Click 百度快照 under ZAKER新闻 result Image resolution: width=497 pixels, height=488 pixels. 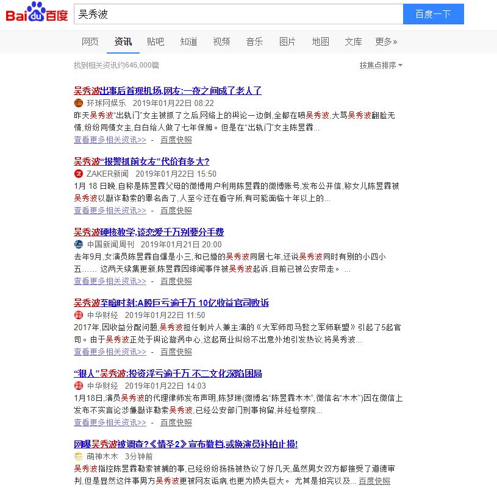pyautogui.click(x=176, y=210)
